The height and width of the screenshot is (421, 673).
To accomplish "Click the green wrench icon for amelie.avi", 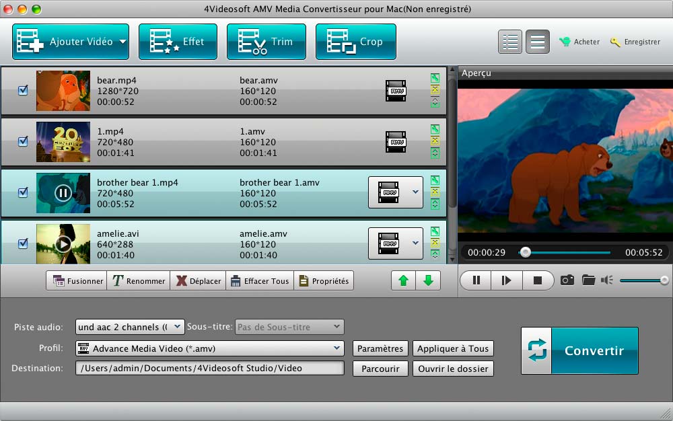I will (x=435, y=231).
